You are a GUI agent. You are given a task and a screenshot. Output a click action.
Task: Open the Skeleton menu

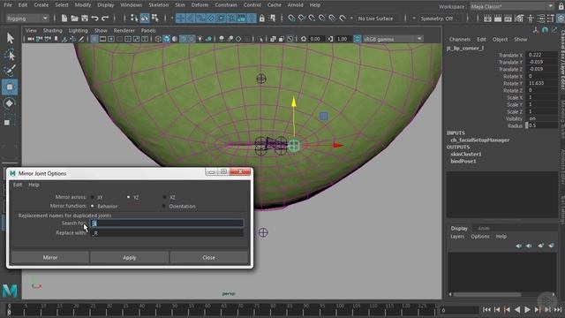159,5
